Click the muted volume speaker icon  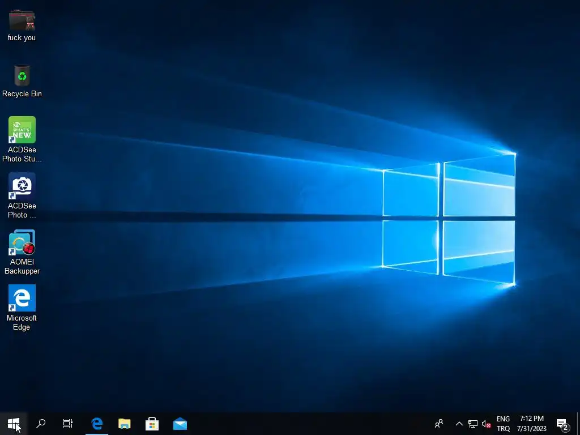point(486,424)
